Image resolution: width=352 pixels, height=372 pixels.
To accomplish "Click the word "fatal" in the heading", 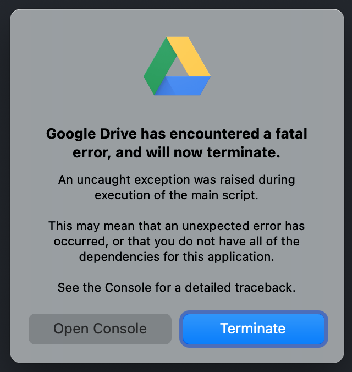I will (x=289, y=134).
